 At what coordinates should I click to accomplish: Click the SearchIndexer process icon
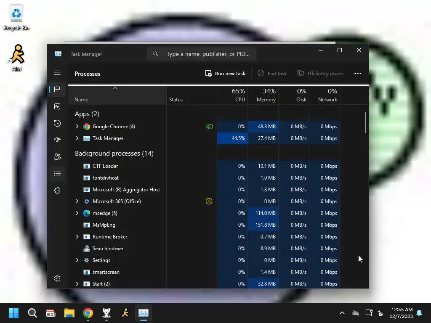[87, 249]
